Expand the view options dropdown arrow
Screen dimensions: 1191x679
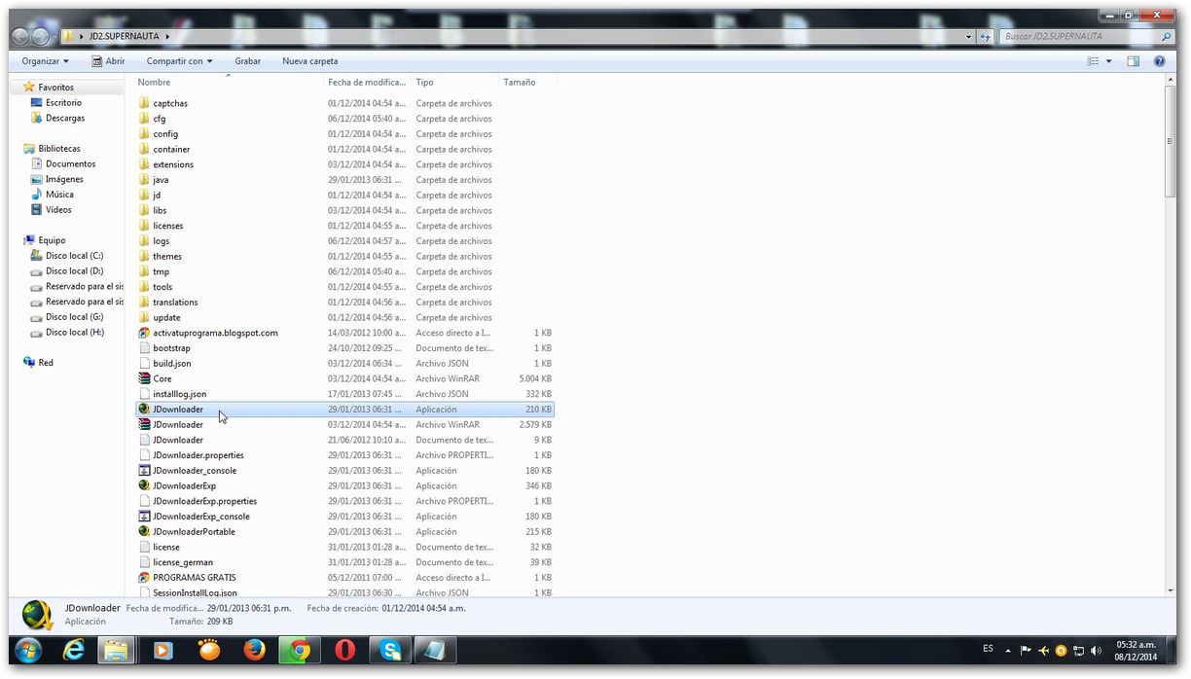(x=1108, y=61)
